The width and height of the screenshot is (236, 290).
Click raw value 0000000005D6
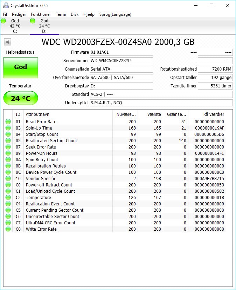[209, 134]
